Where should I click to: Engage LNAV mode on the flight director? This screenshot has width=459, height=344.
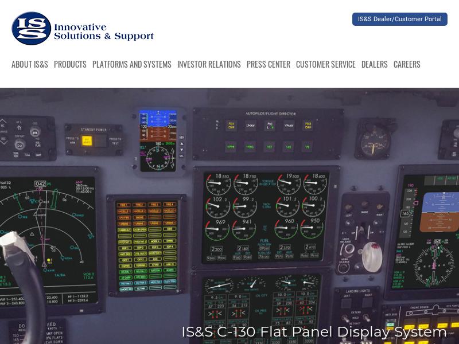point(251,124)
